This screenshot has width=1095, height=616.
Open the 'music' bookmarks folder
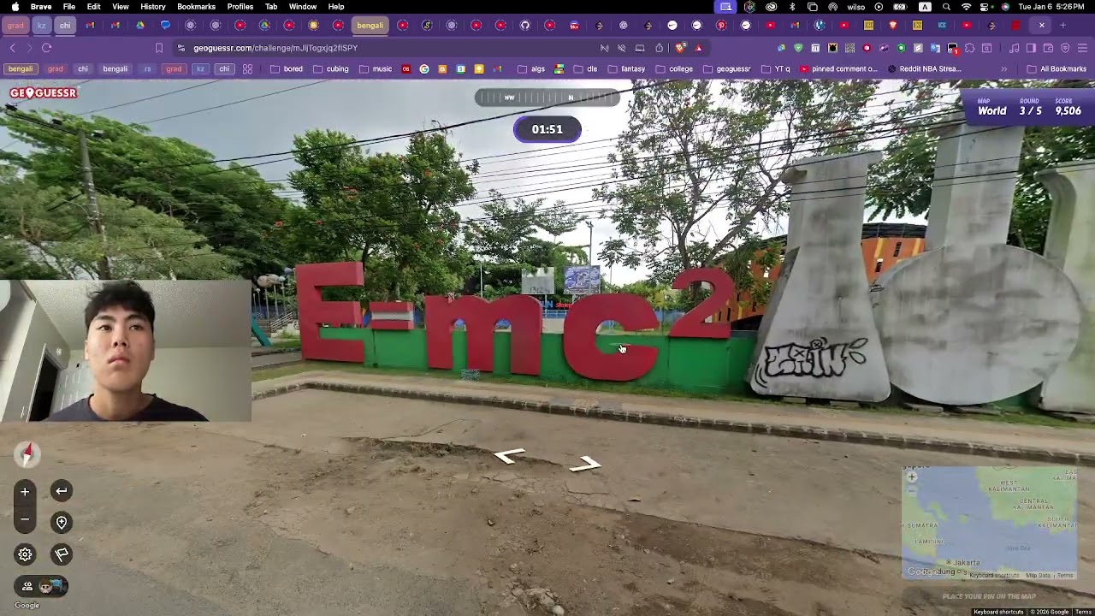tap(376, 68)
